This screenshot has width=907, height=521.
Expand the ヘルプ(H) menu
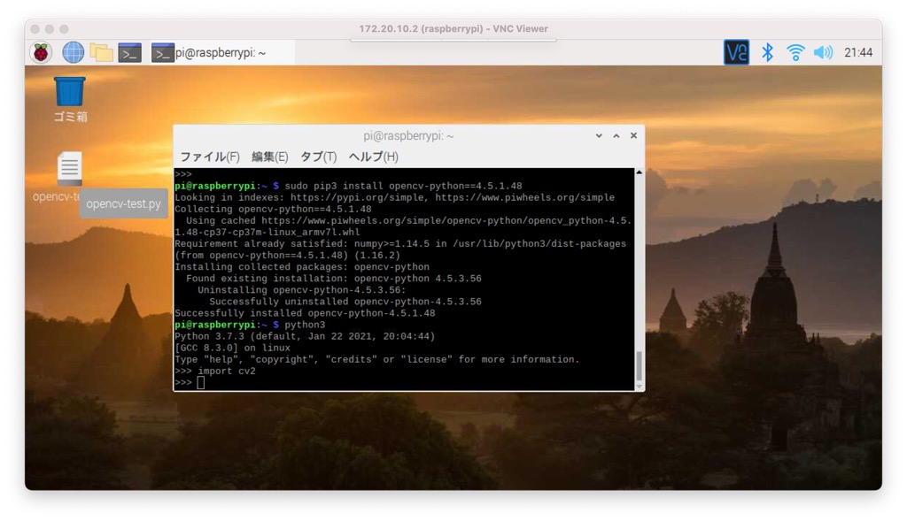point(373,157)
